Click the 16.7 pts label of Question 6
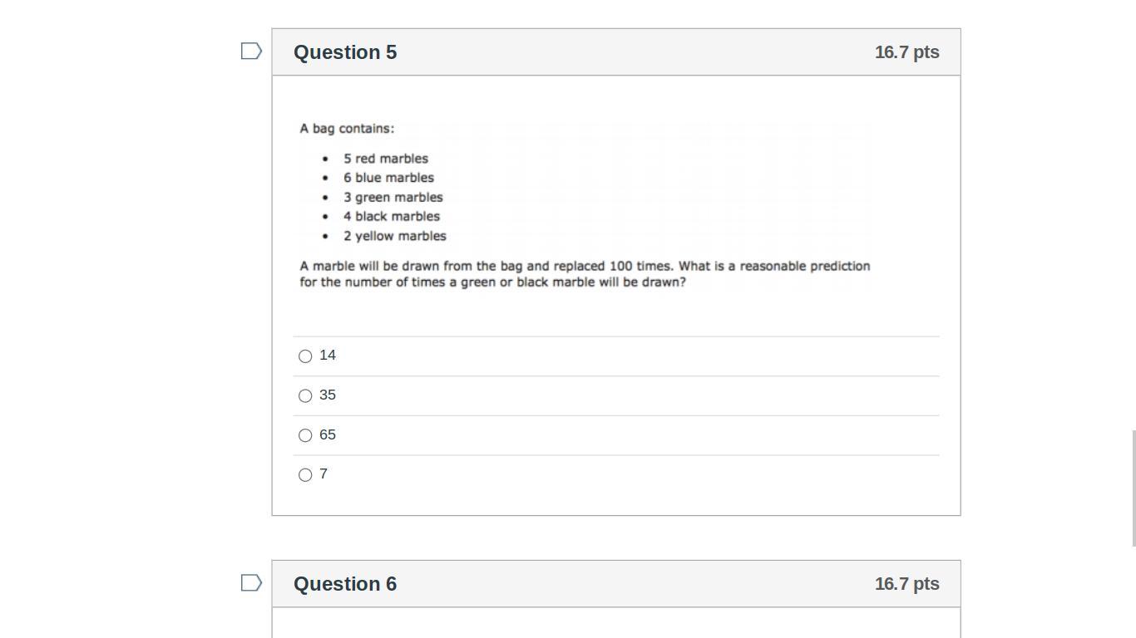Screen dimensions: 1136x638 tap(906, 584)
